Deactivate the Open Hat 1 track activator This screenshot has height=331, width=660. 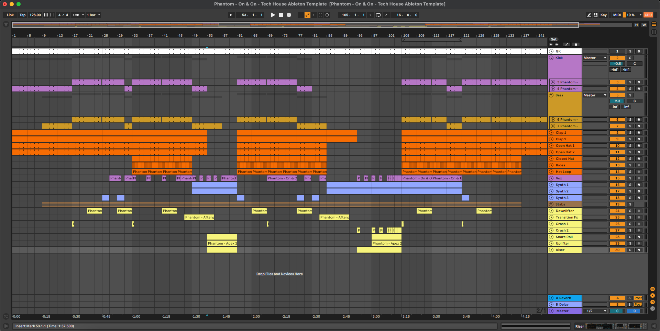pyautogui.click(x=617, y=146)
